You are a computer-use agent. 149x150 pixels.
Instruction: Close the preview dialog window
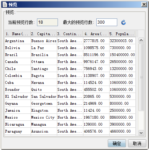[x=144, y=5]
